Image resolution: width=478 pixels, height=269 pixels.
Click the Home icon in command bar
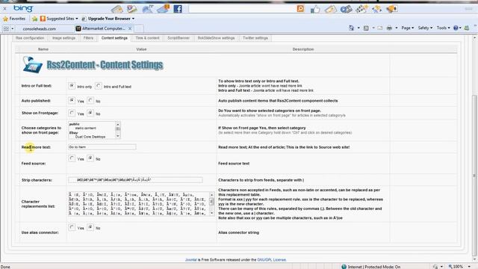tap(352, 28)
